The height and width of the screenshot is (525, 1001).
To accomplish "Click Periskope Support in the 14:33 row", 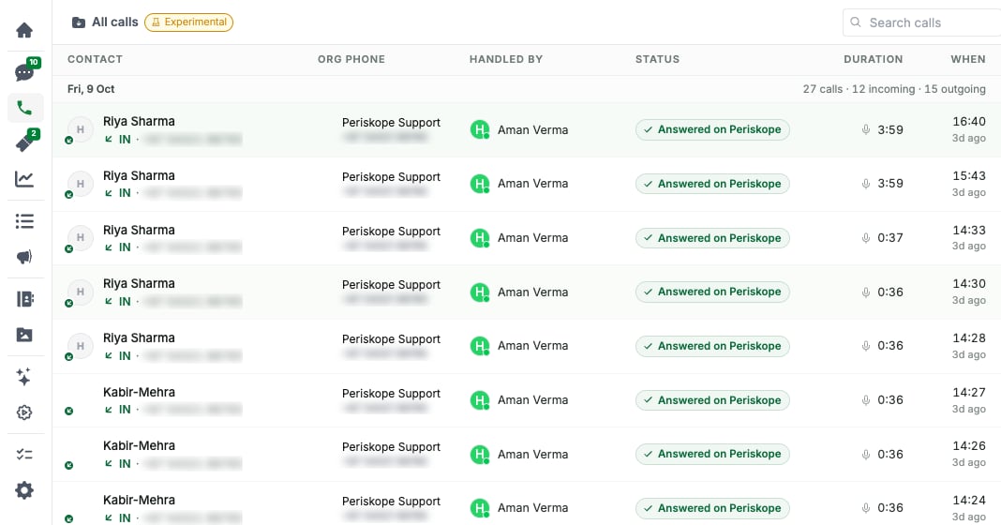I will 391,232.
